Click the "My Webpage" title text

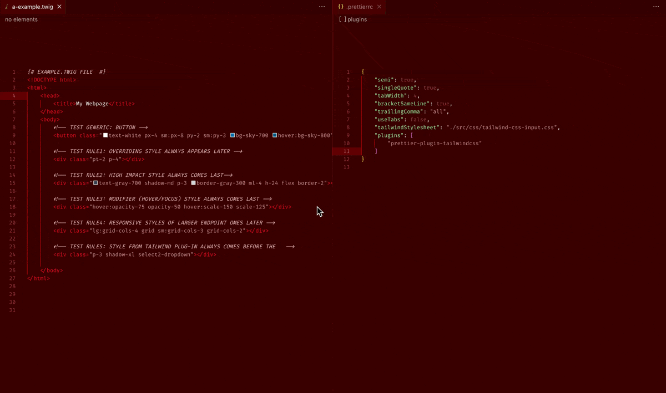pos(92,104)
